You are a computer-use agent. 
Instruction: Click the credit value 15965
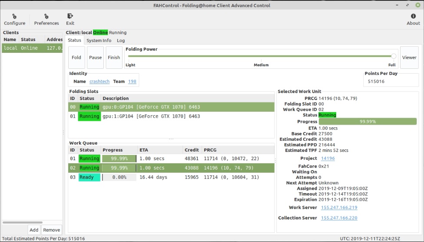[192, 177]
